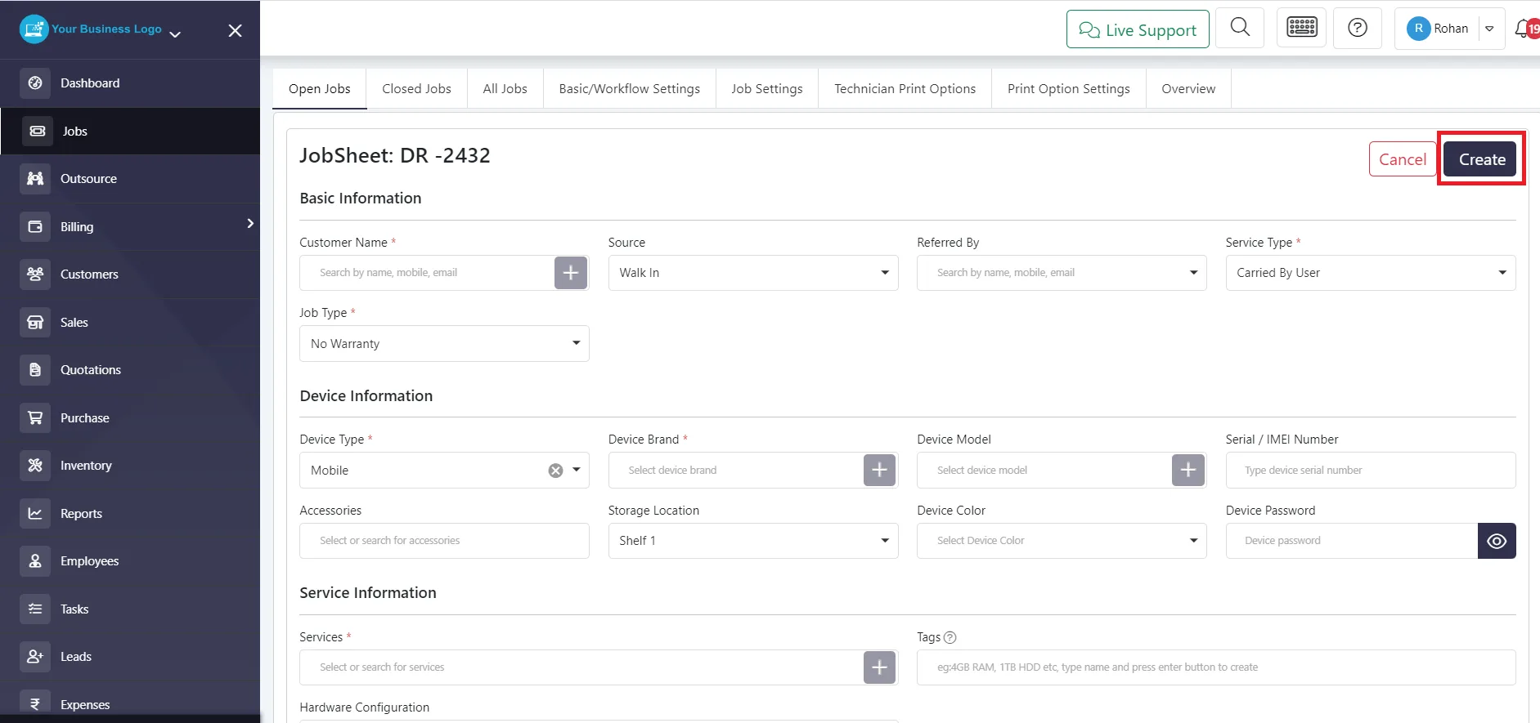Click the Billing wallet icon
1540x723 pixels.
[35, 226]
